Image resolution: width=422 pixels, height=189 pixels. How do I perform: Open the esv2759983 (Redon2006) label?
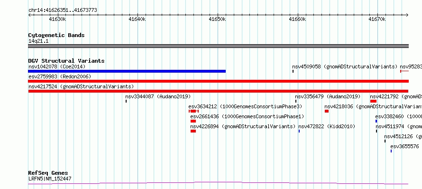pos(60,76)
